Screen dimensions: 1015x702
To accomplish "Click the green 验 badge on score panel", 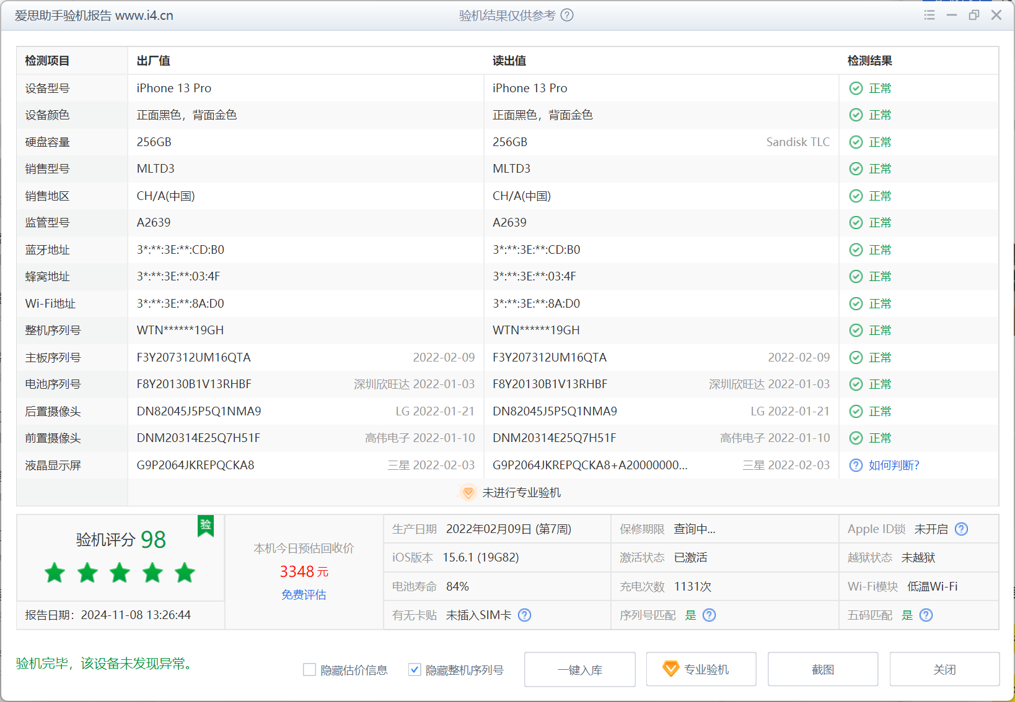I will pyautogui.click(x=206, y=526).
